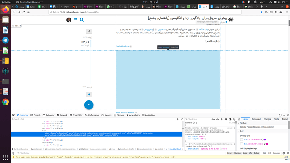Viewport: 290px width, 163px height.
Task: Pick a color with the eyedropper tool
Action: [182, 119]
